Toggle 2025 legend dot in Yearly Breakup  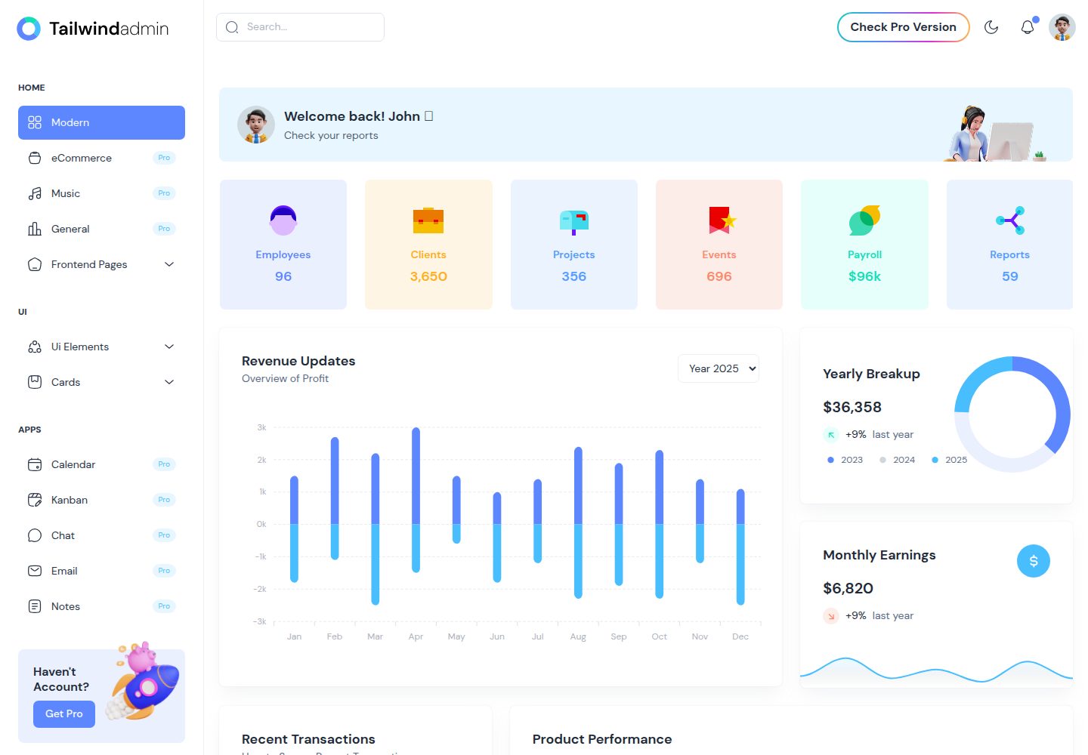coord(935,460)
